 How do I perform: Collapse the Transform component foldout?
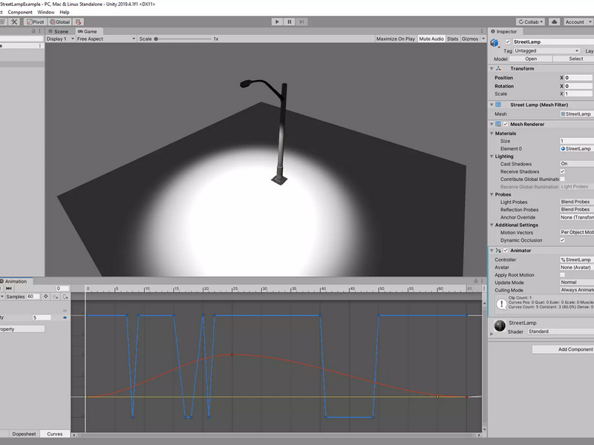click(x=492, y=68)
